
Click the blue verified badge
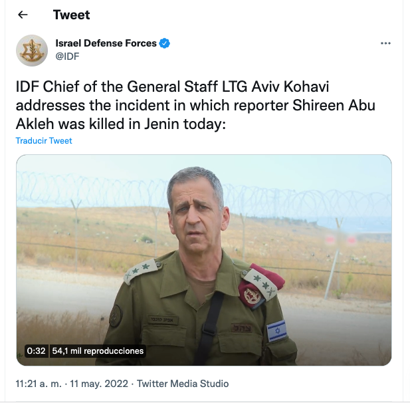pyautogui.click(x=165, y=43)
